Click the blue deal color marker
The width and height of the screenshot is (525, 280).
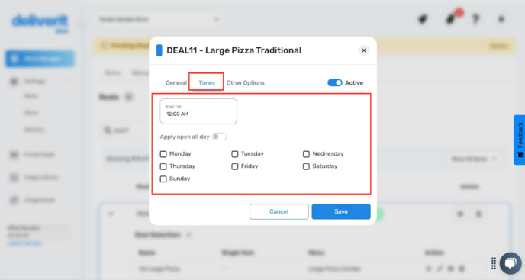coord(159,50)
